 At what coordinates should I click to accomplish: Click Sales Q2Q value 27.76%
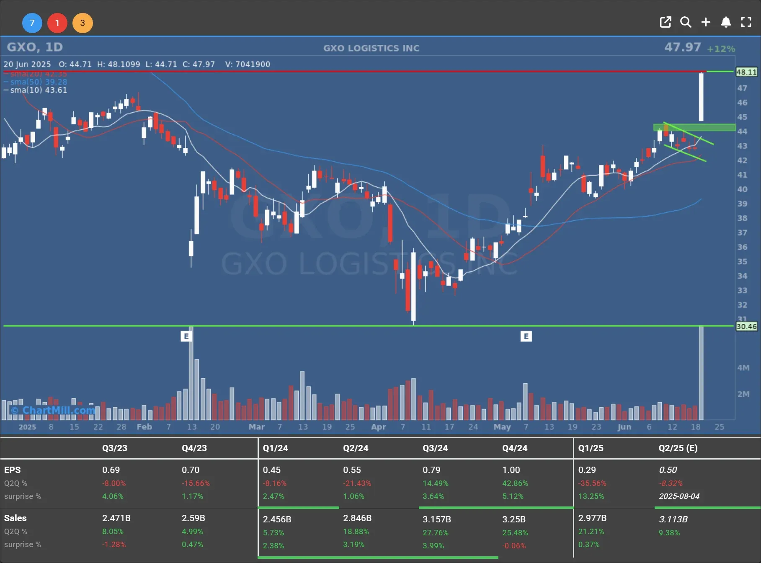coord(436,532)
